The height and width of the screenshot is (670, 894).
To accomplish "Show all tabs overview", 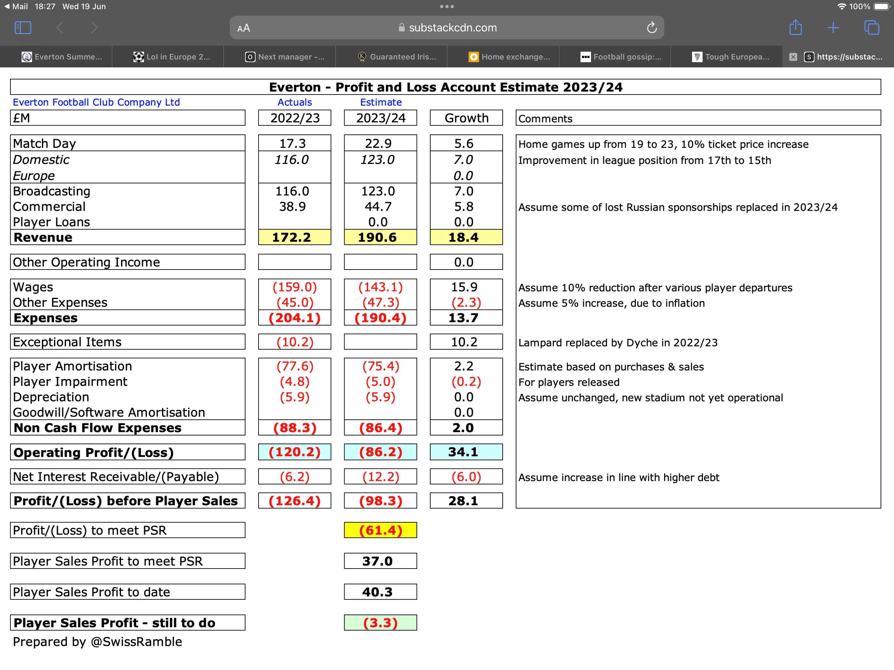I will click(871, 28).
